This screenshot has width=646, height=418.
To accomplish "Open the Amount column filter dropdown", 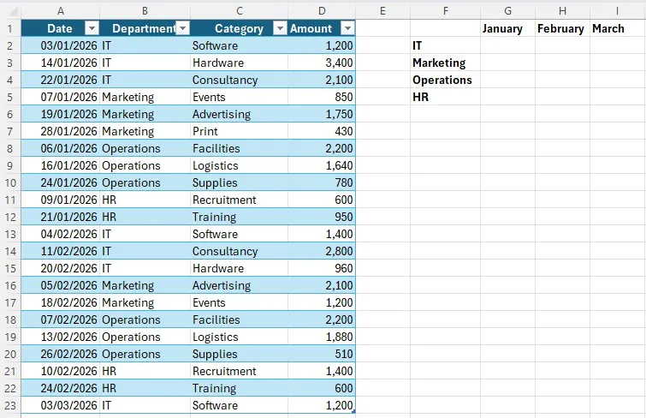I will pos(347,28).
